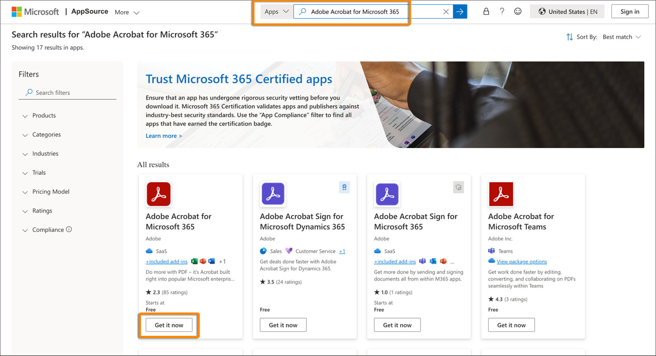Click SaaS cloud icon on Acrobat for Microsoft 365
This screenshot has width=656, height=356.
point(149,251)
